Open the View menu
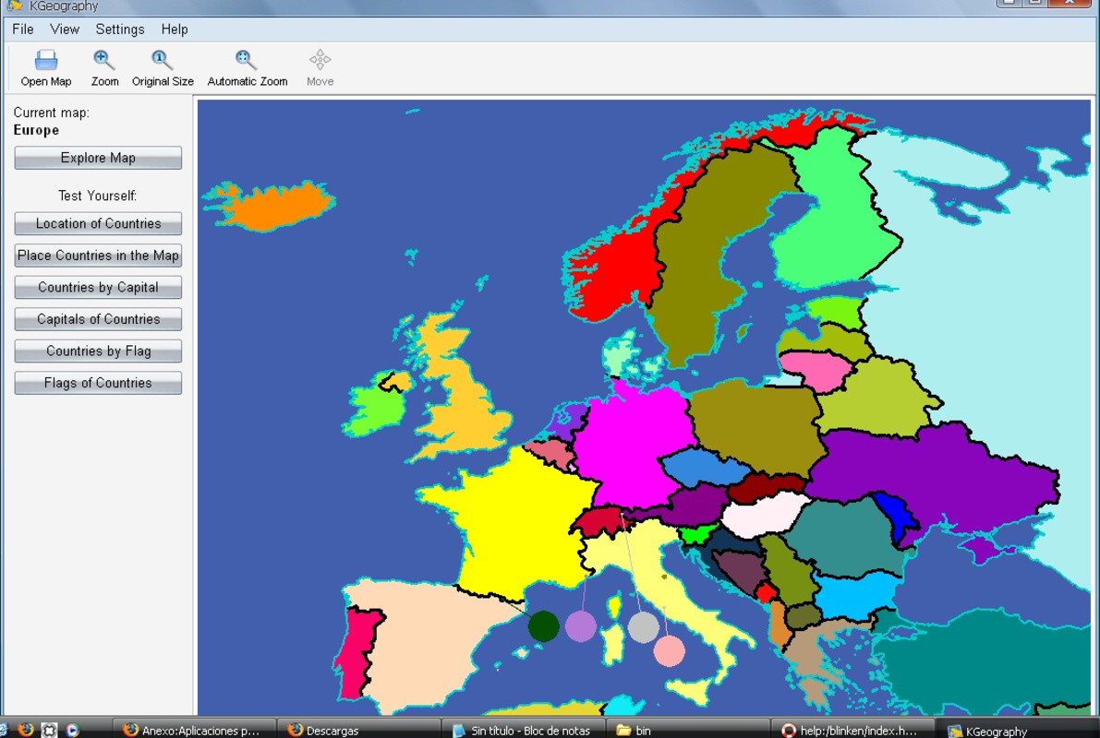 pyautogui.click(x=65, y=30)
